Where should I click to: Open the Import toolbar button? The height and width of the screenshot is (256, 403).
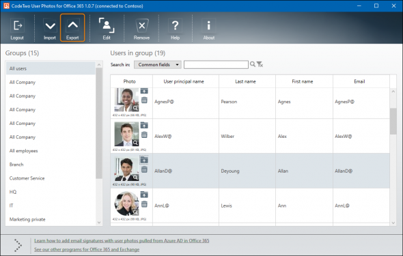(50, 28)
